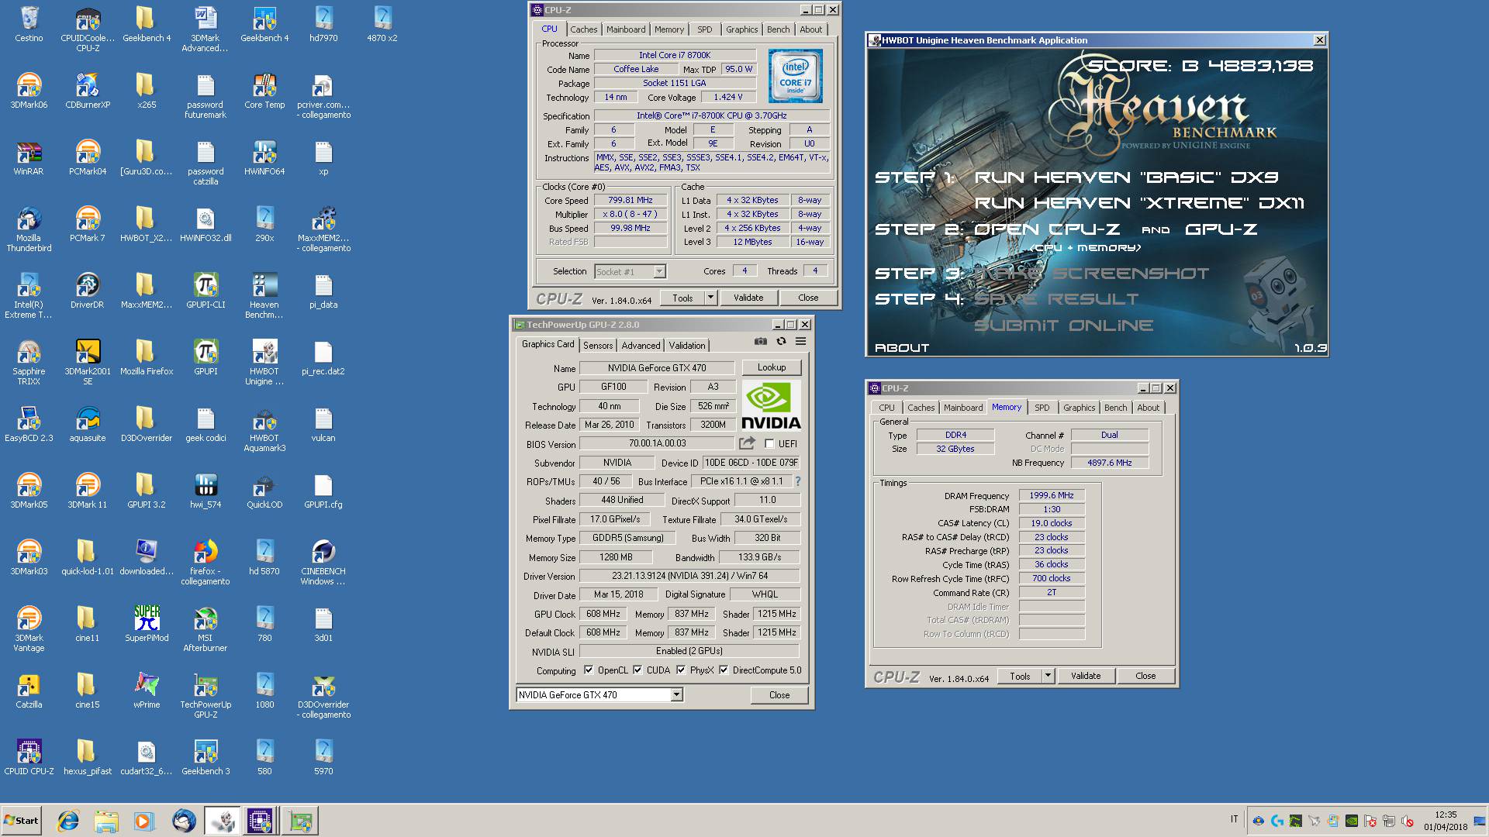Open MSI Afterburner desktop icon

206,629
